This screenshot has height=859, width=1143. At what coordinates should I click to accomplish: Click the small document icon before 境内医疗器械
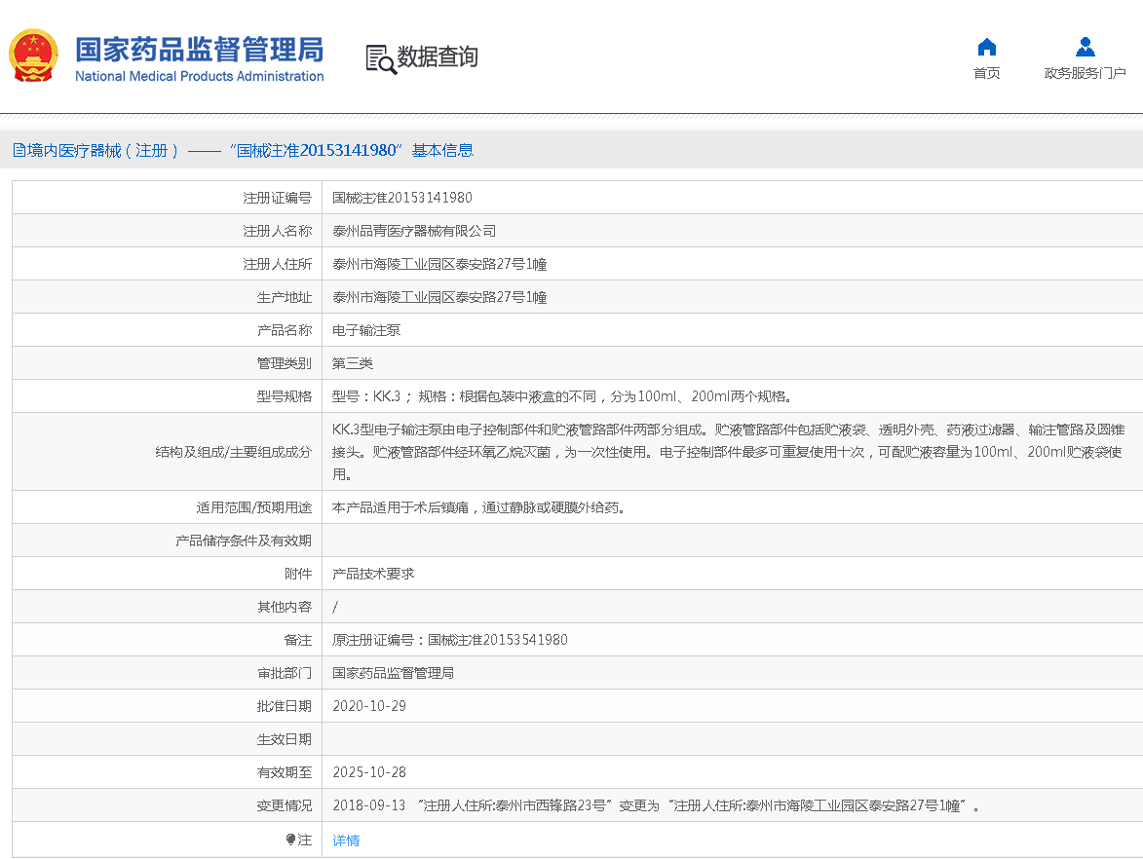tap(19, 150)
